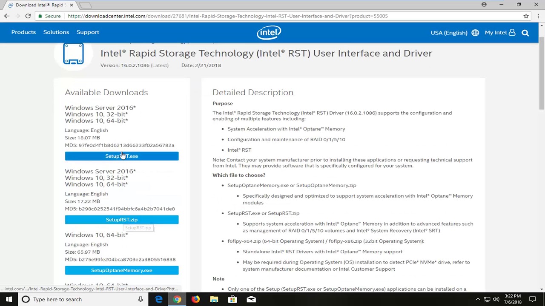Click the globe language icon
This screenshot has width=545, height=306.
(x=475, y=33)
